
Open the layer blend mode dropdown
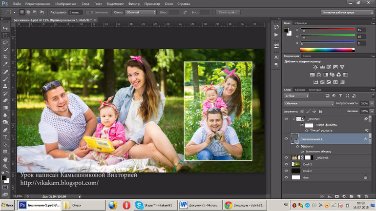(309, 103)
